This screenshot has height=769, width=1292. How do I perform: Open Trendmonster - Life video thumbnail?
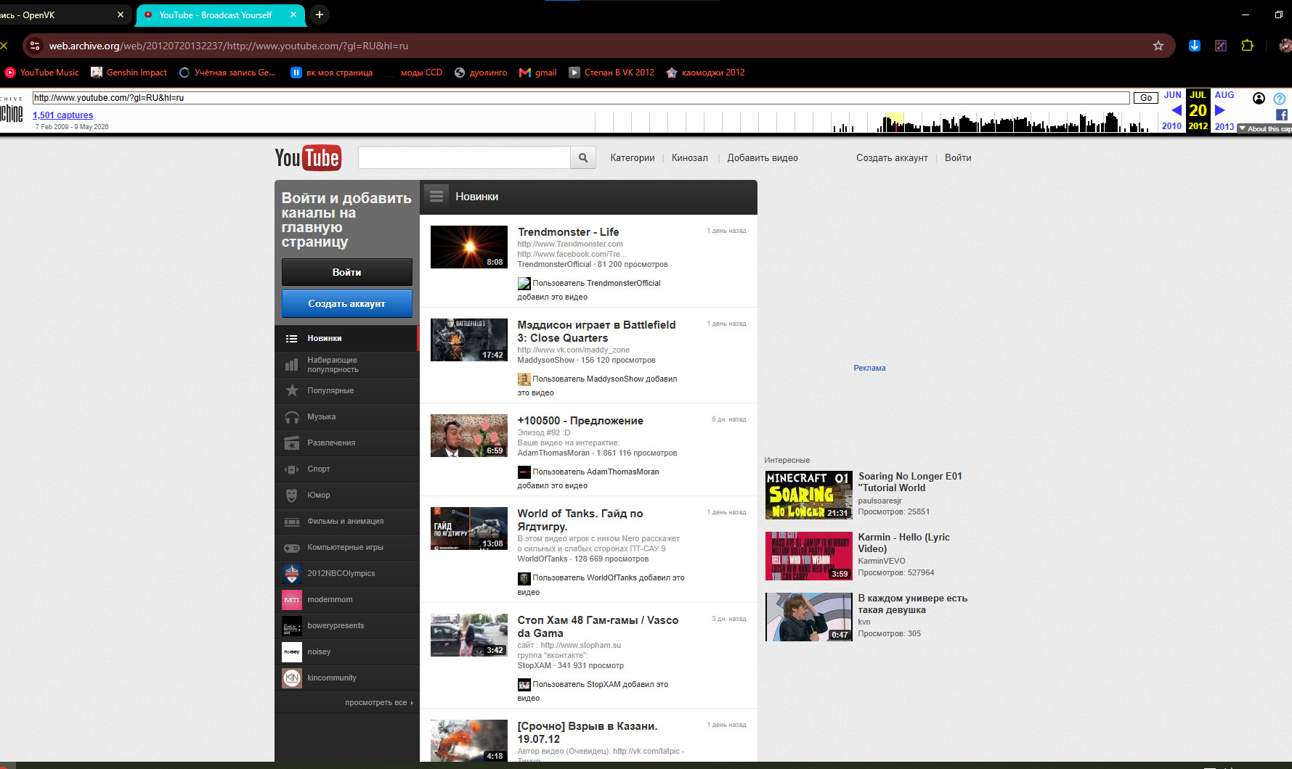pos(469,247)
